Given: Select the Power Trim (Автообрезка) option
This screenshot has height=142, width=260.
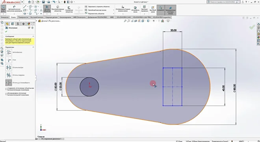Looking at the screenshot, I should coord(9,52).
